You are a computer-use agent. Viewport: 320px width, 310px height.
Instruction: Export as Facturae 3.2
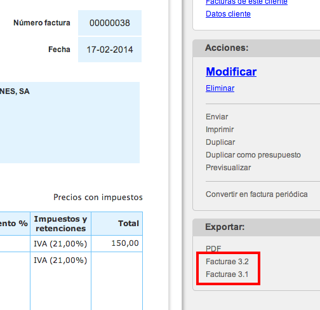click(x=227, y=262)
